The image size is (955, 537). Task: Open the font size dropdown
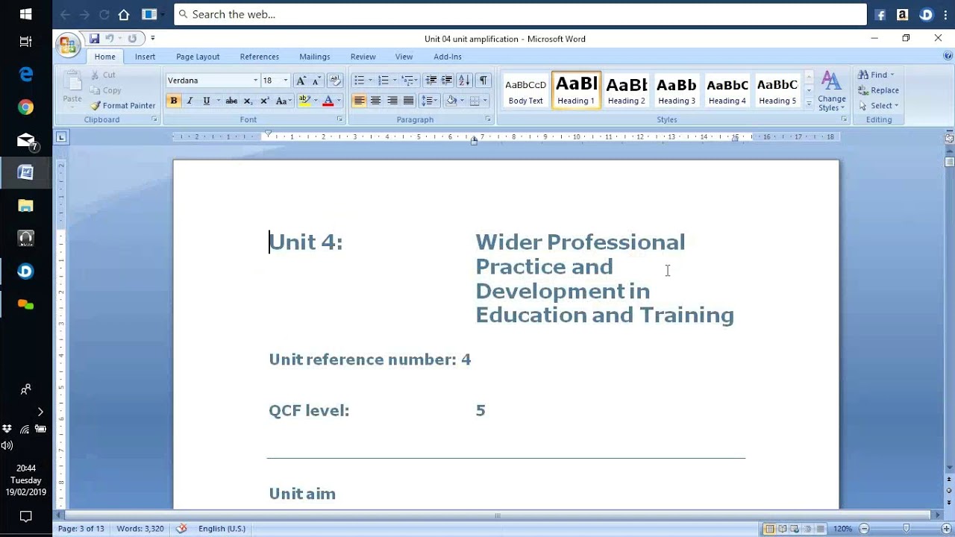coord(285,81)
